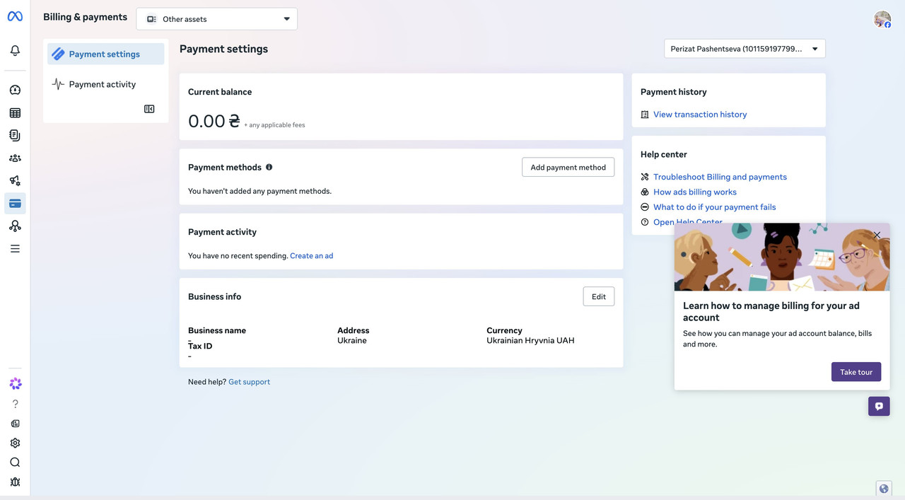Open the purple chat feedback button

(x=879, y=406)
